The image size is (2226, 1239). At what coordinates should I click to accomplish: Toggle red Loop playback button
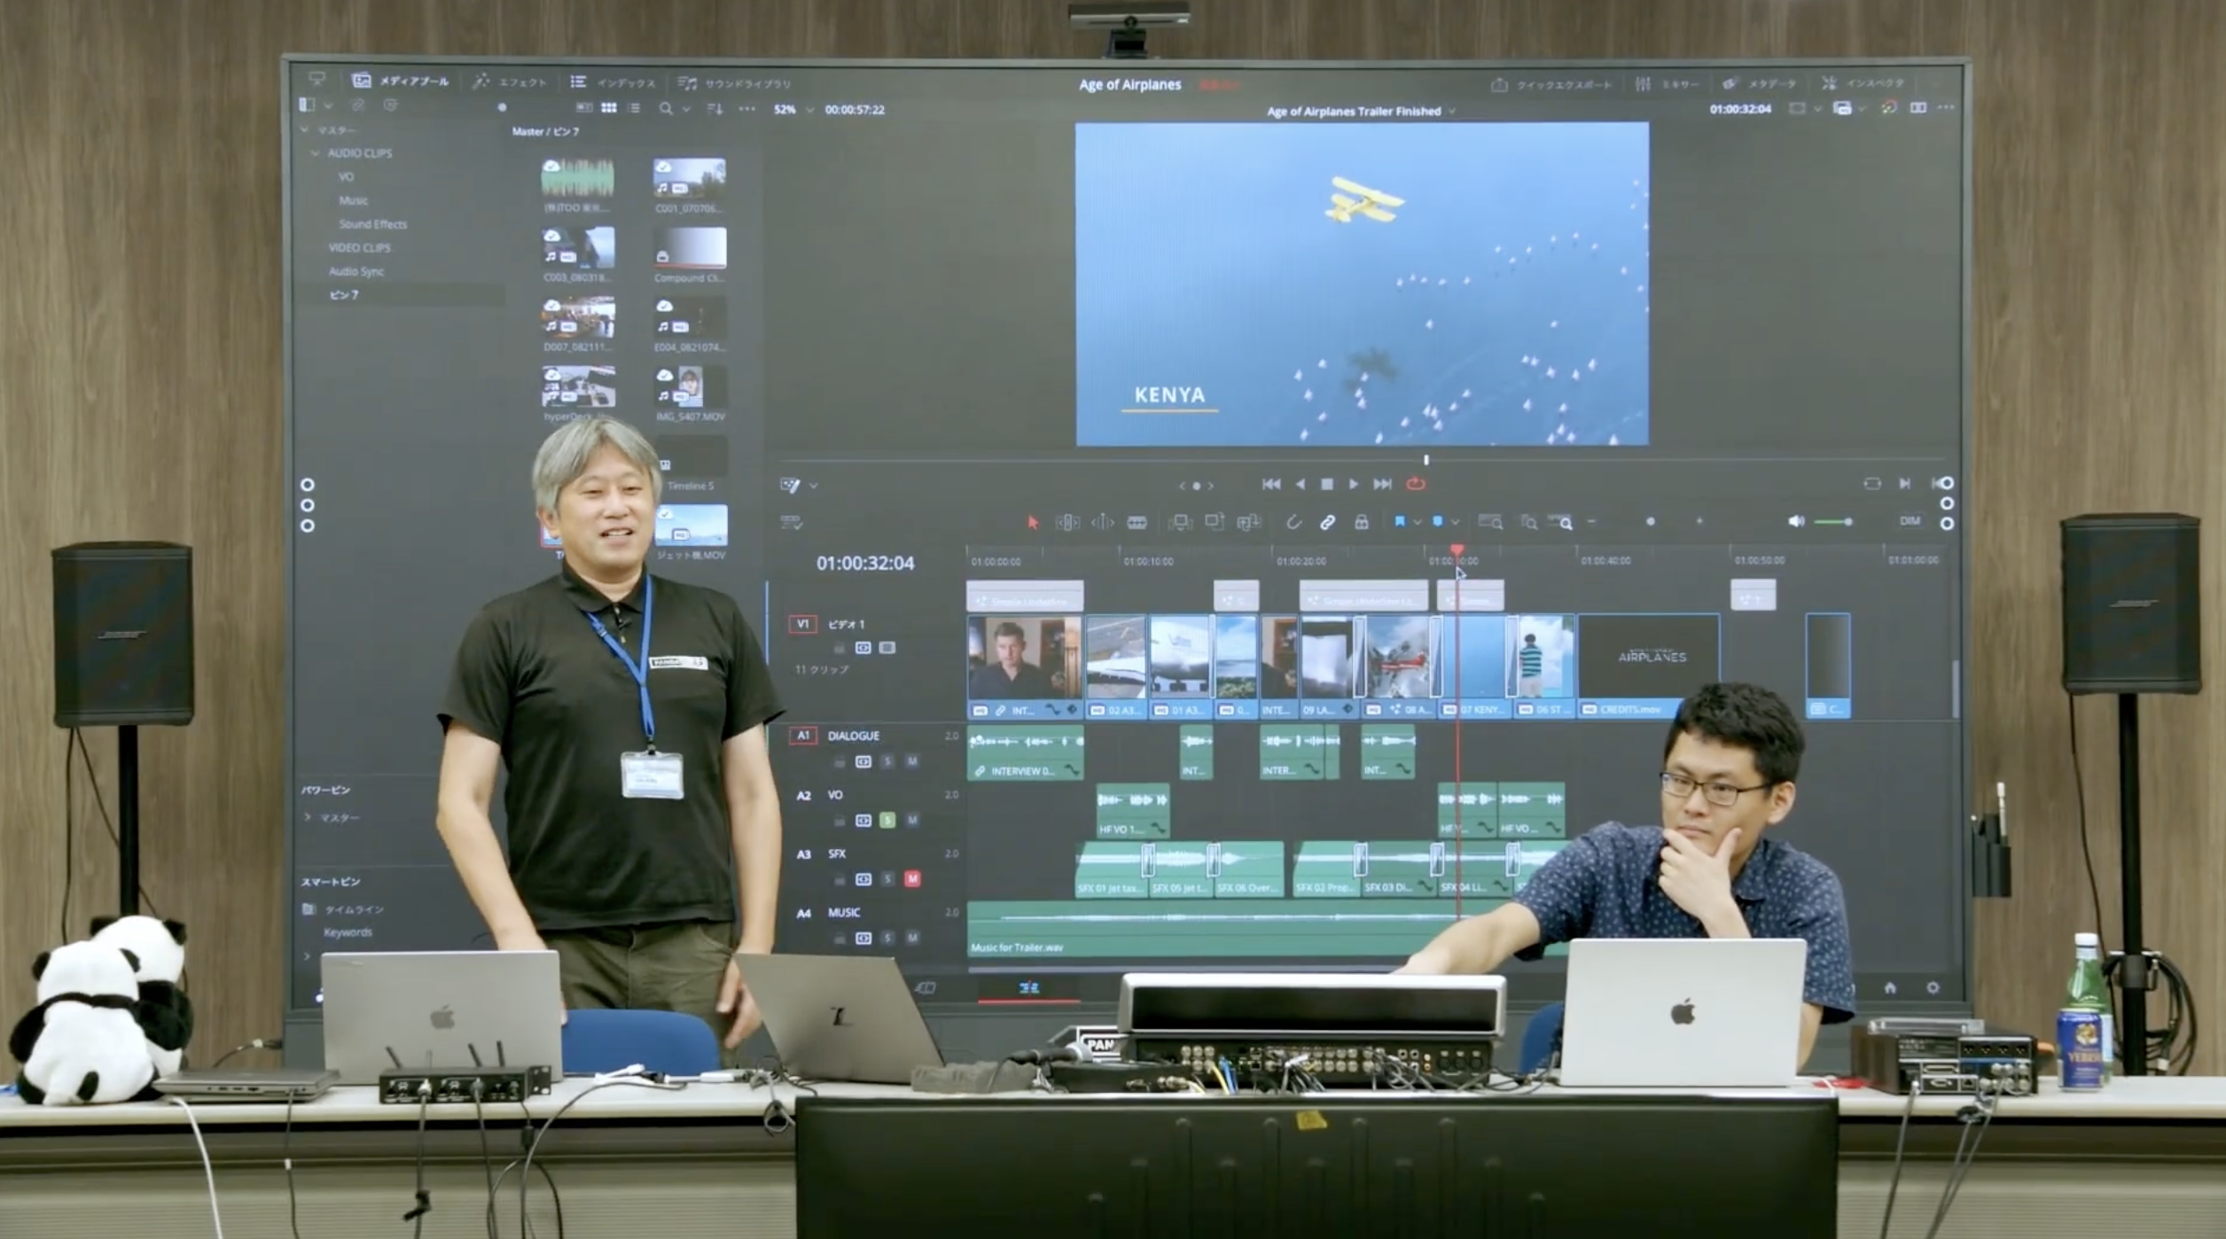click(x=1416, y=484)
